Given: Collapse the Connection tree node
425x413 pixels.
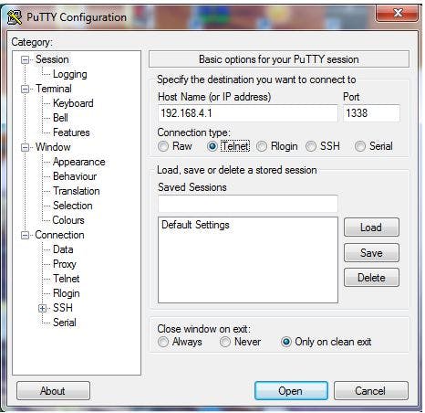Looking at the screenshot, I should (26, 235).
